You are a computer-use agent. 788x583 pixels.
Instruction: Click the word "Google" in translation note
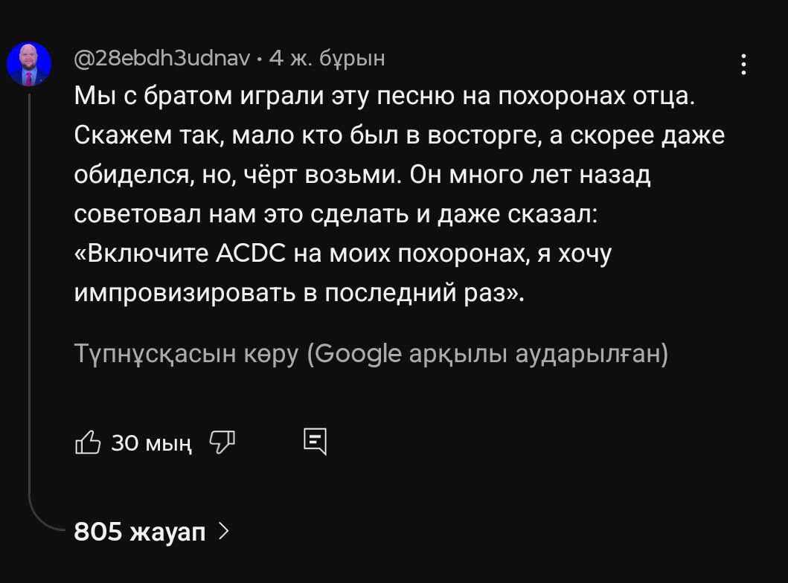point(356,354)
